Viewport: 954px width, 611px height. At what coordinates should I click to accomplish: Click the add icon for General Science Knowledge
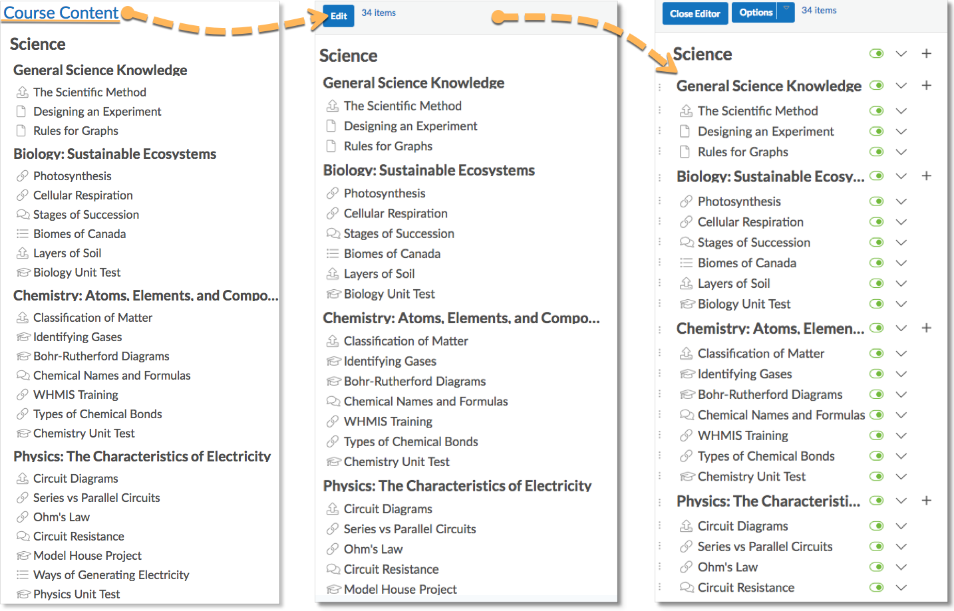tap(926, 86)
